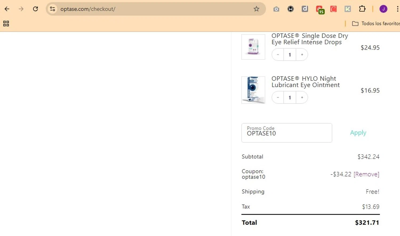400x236 pixels.
Task: Go back to the previous page
Action: (x=7, y=9)
